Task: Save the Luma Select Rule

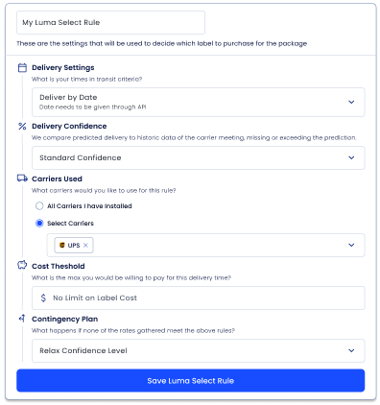Action: click(x=191, y=380)
